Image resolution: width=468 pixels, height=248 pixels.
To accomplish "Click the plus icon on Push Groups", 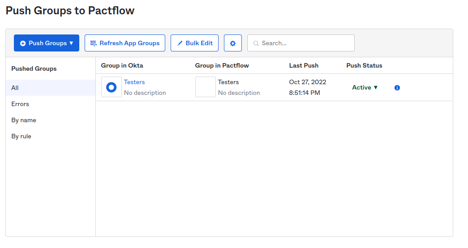I will [23, 43].
